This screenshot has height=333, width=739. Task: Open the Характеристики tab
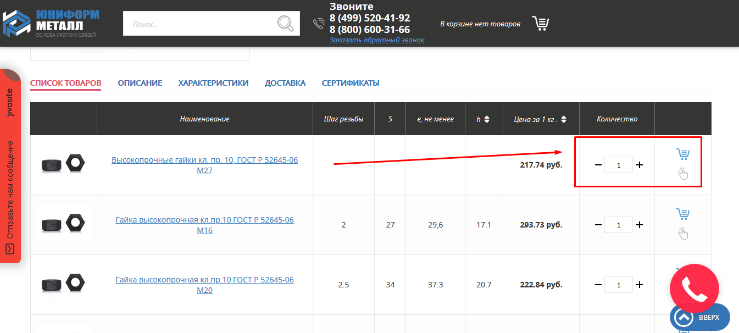tap(213, 83)
